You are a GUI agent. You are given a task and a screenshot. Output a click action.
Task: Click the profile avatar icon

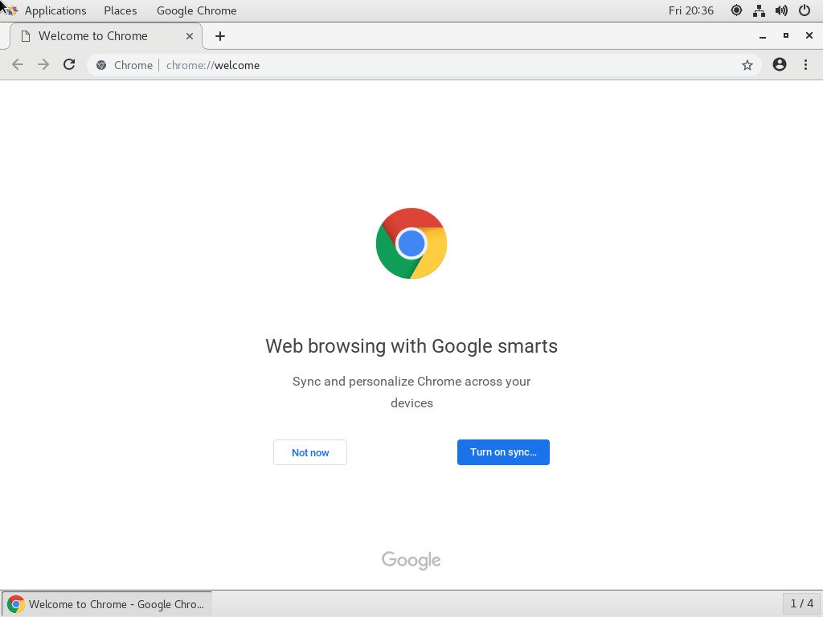pyautogui.click(x=779, y=65)
